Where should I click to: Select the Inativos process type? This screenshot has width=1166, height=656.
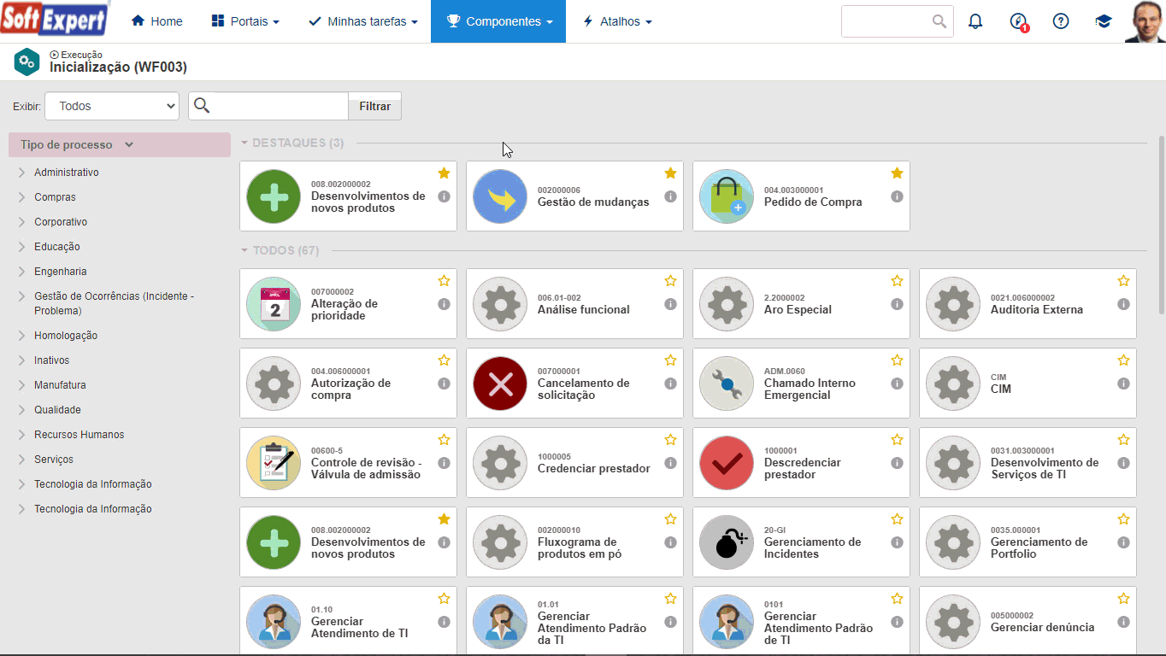click(x=52, y=360)
